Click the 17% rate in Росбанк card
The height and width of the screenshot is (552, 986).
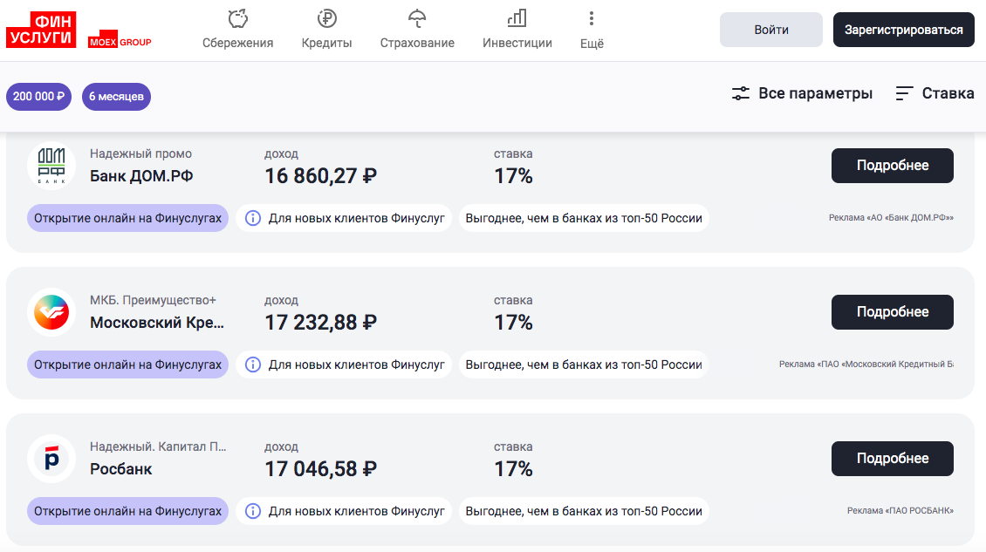[513, 469]
